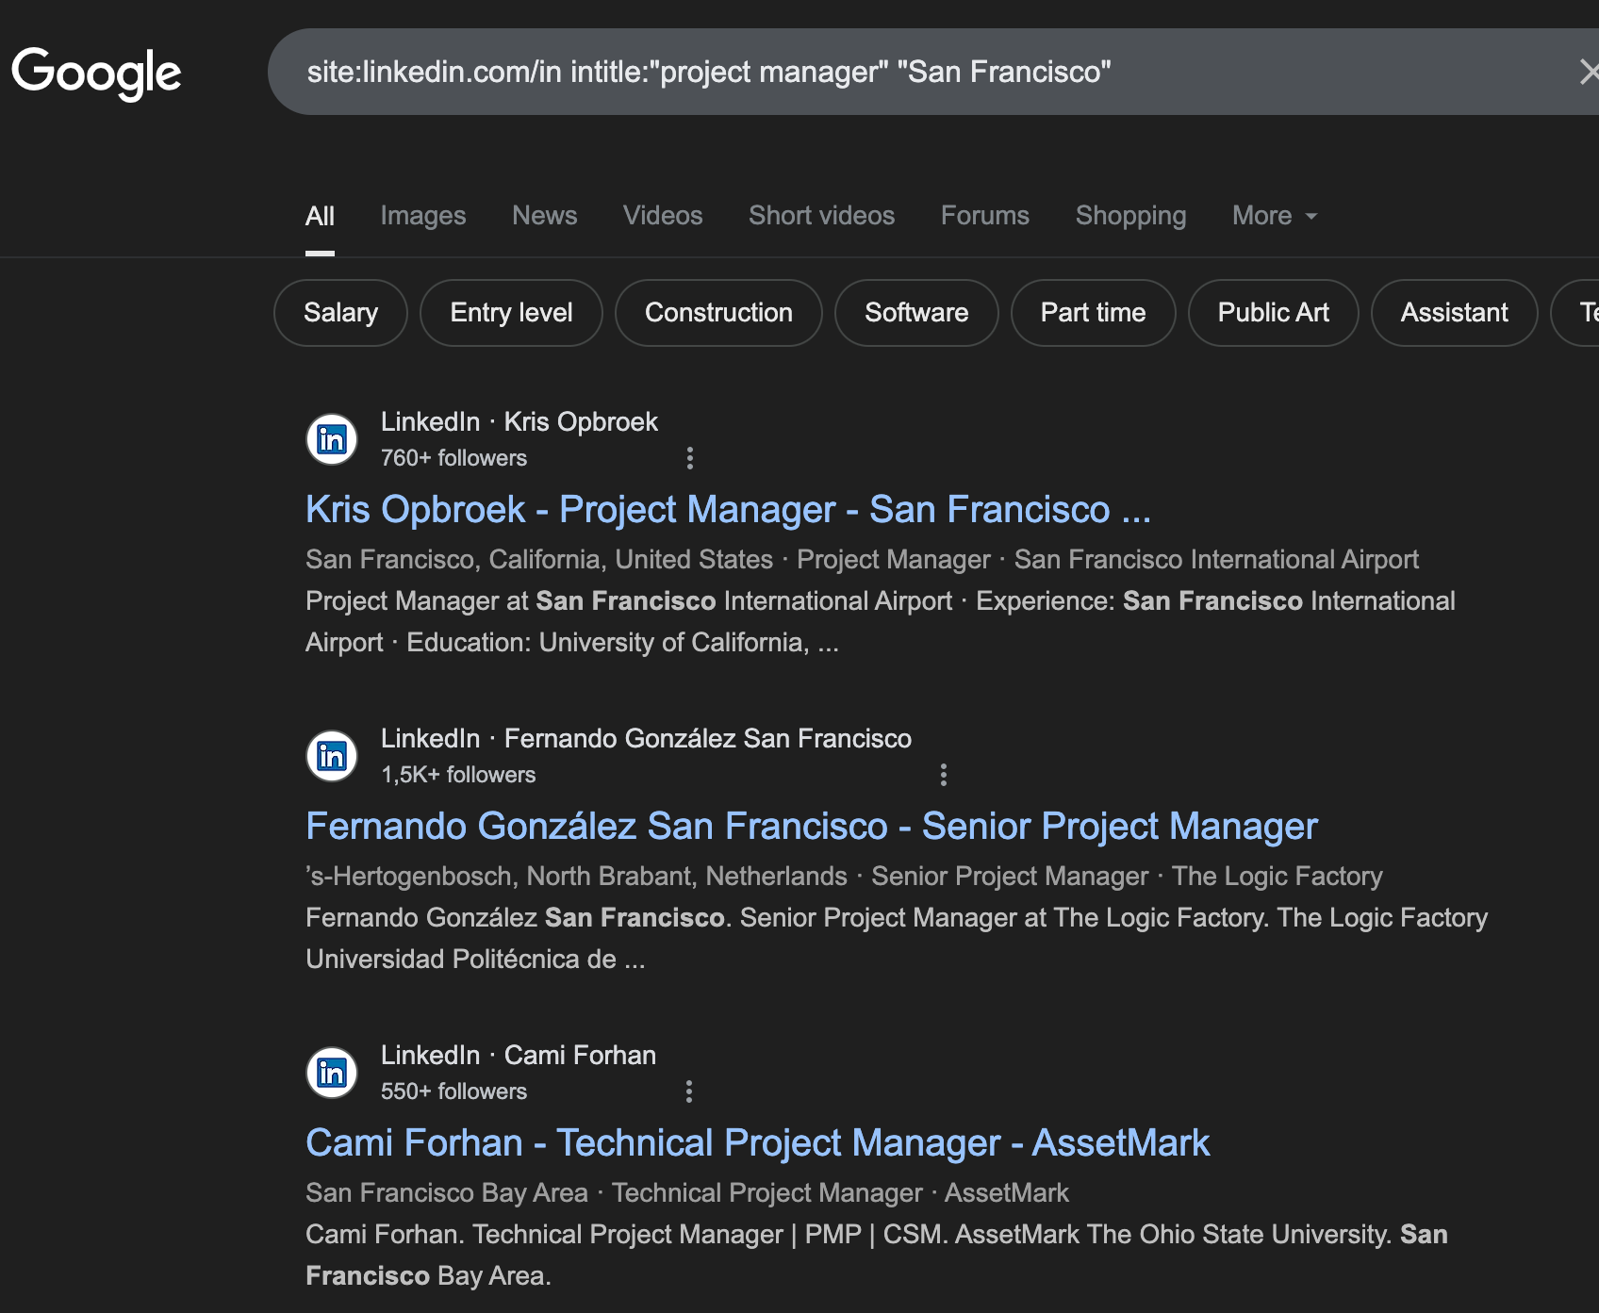Select the Public Art filter chip

tap(1273, 312)
